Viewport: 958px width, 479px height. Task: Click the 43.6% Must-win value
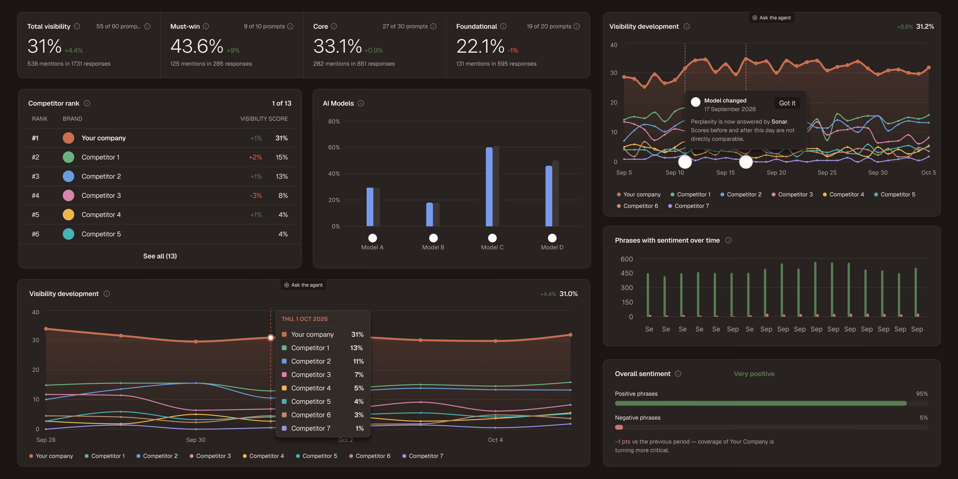(197, 47)
